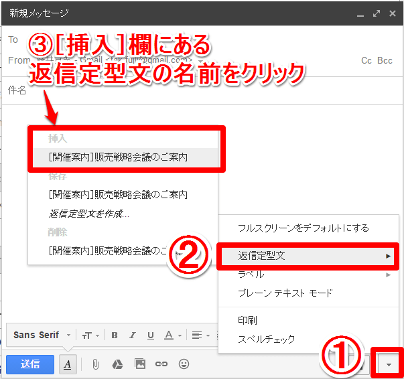Insert photo with the image icon
The image size is (404, 379).
click(x=140, y=364)
